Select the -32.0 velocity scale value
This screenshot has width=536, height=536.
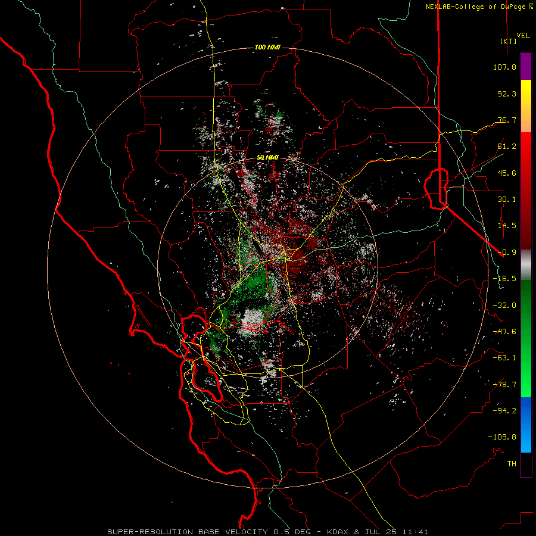point(504,306)
